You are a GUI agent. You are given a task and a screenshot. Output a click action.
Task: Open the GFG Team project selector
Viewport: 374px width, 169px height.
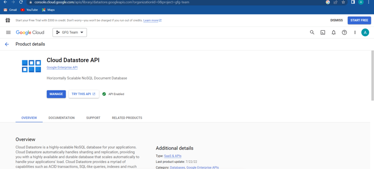[70, 32]
